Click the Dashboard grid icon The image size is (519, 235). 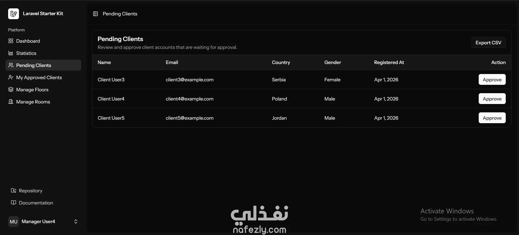(11, 41)
